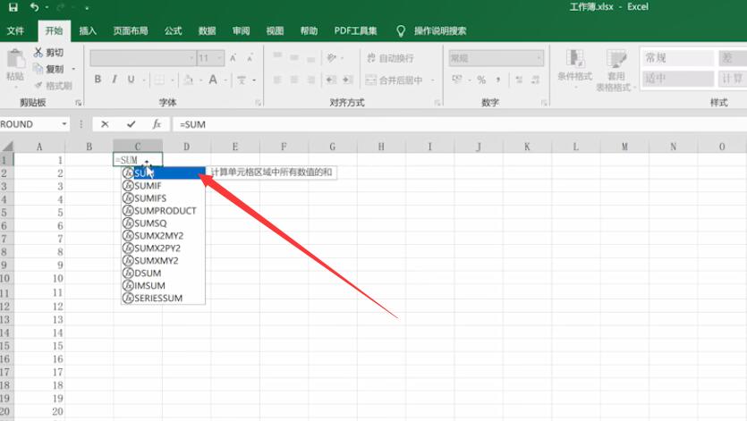
Task: Increase font size with large A
Action: tap(233, 58)
